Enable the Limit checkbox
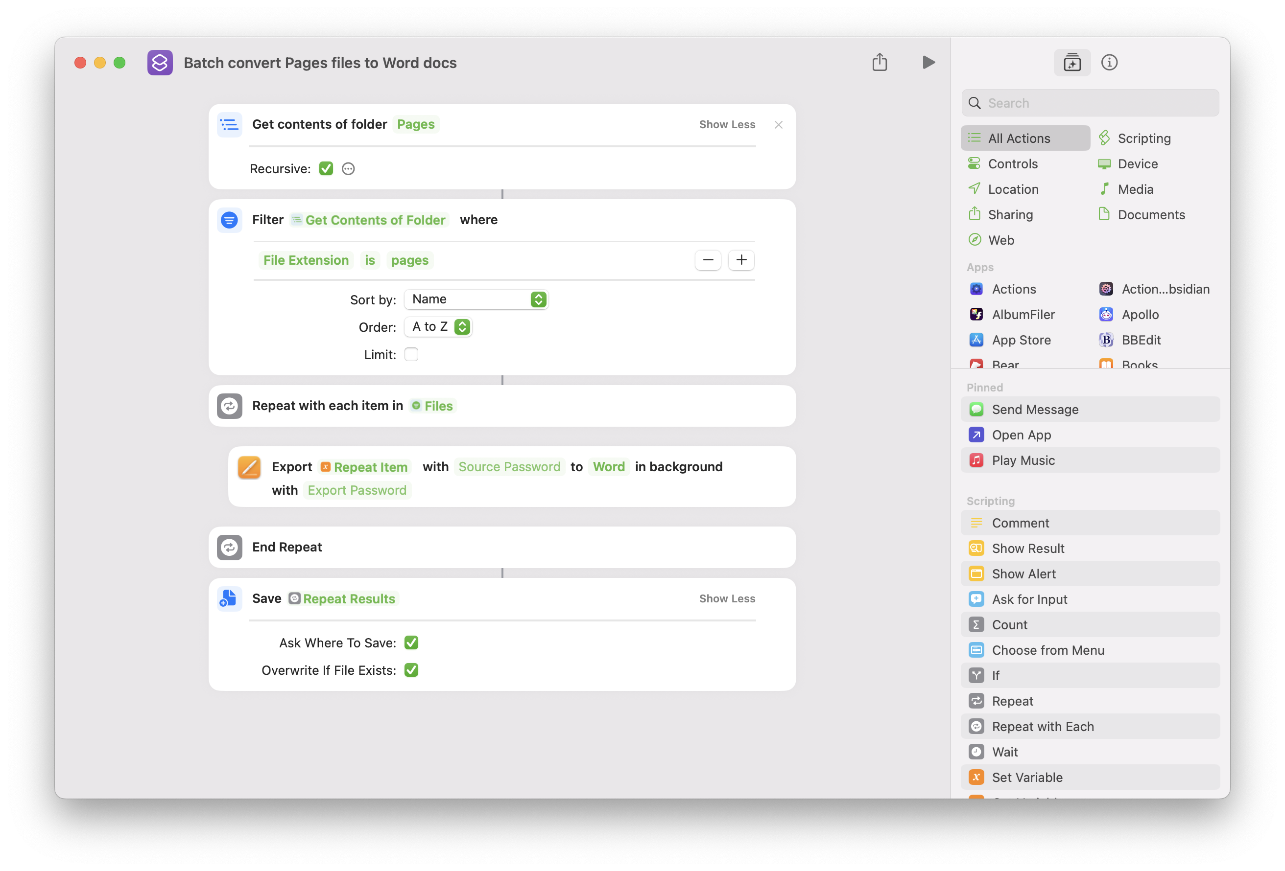 (x=411, y=354)
